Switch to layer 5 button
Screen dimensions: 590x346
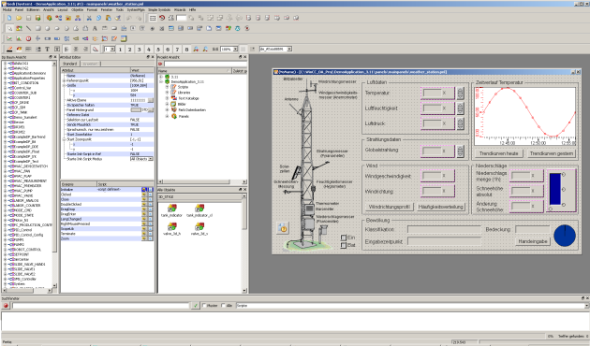tap(158, 50)
